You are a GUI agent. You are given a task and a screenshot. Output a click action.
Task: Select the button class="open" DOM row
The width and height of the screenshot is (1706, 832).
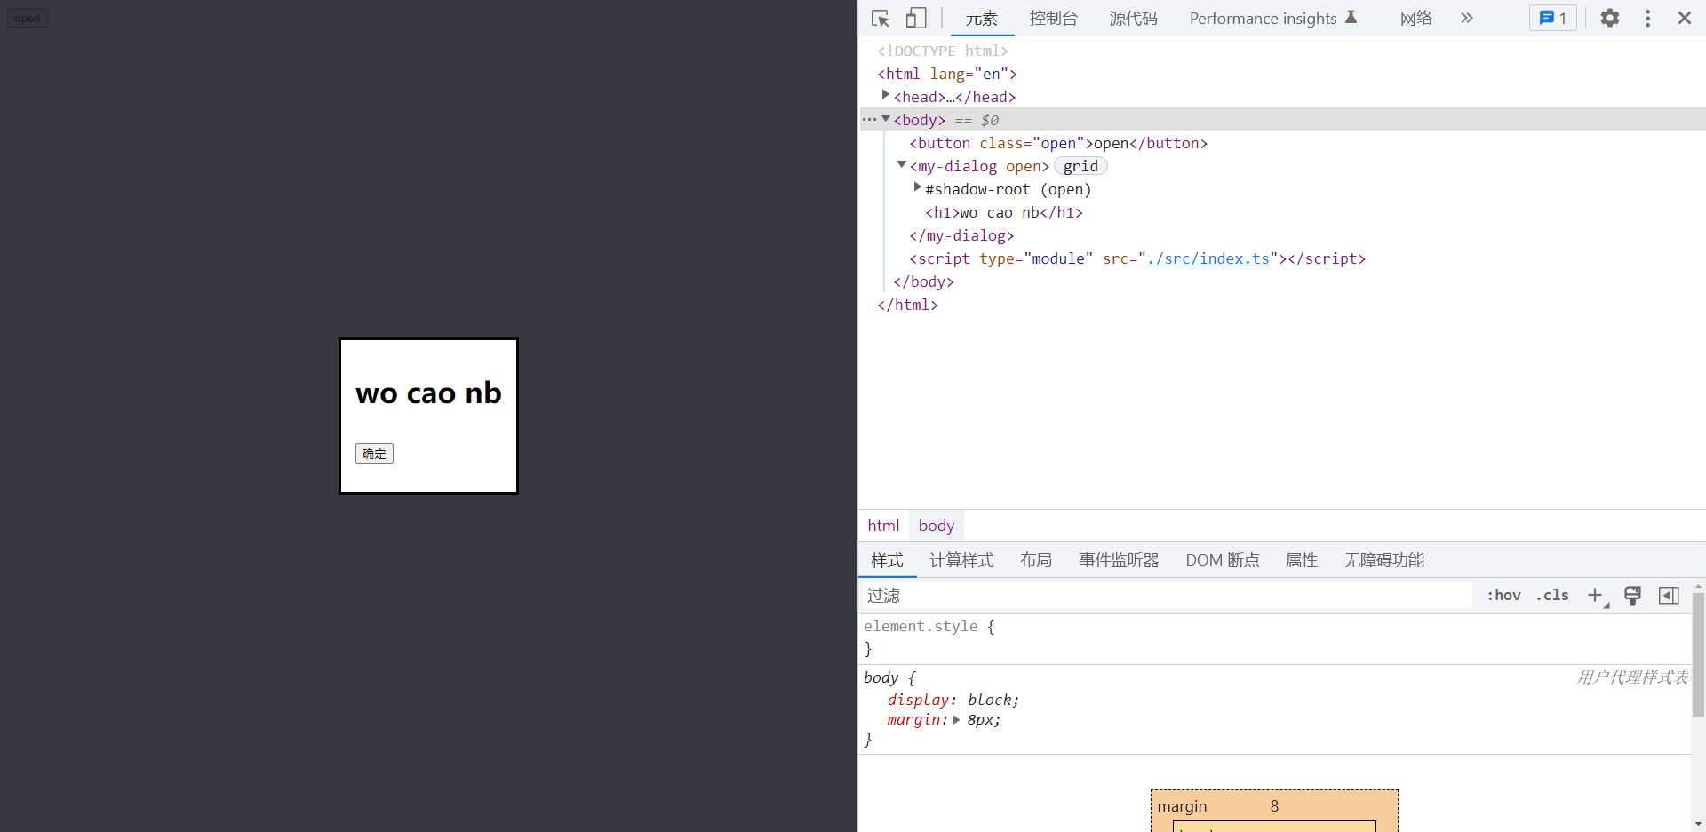coord(1058,143)
